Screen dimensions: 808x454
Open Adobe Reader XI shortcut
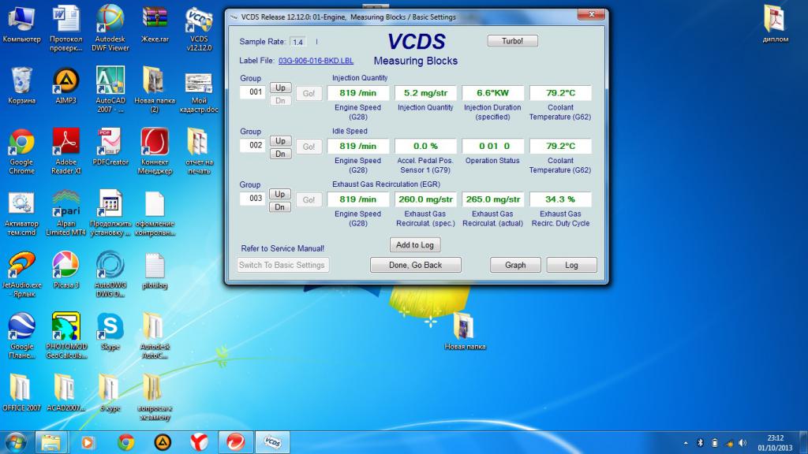click(x=66, y=151)
